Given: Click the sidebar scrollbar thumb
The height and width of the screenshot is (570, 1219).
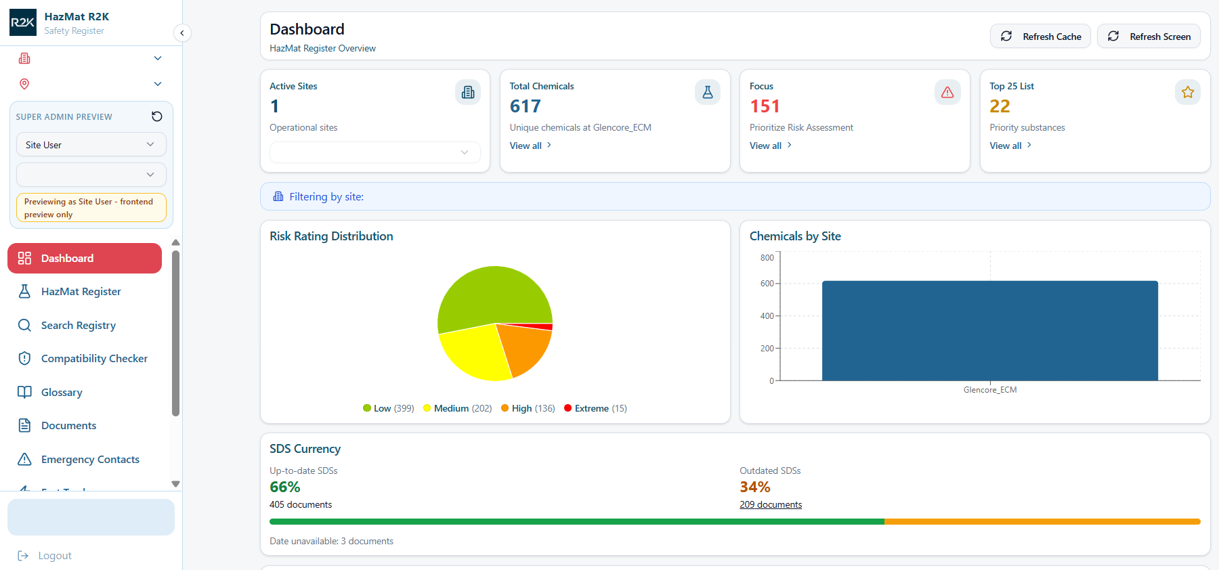Looking at the screenshot, I should (176, 333).
